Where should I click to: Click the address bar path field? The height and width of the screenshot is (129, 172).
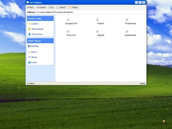click(x=55, y=12)
